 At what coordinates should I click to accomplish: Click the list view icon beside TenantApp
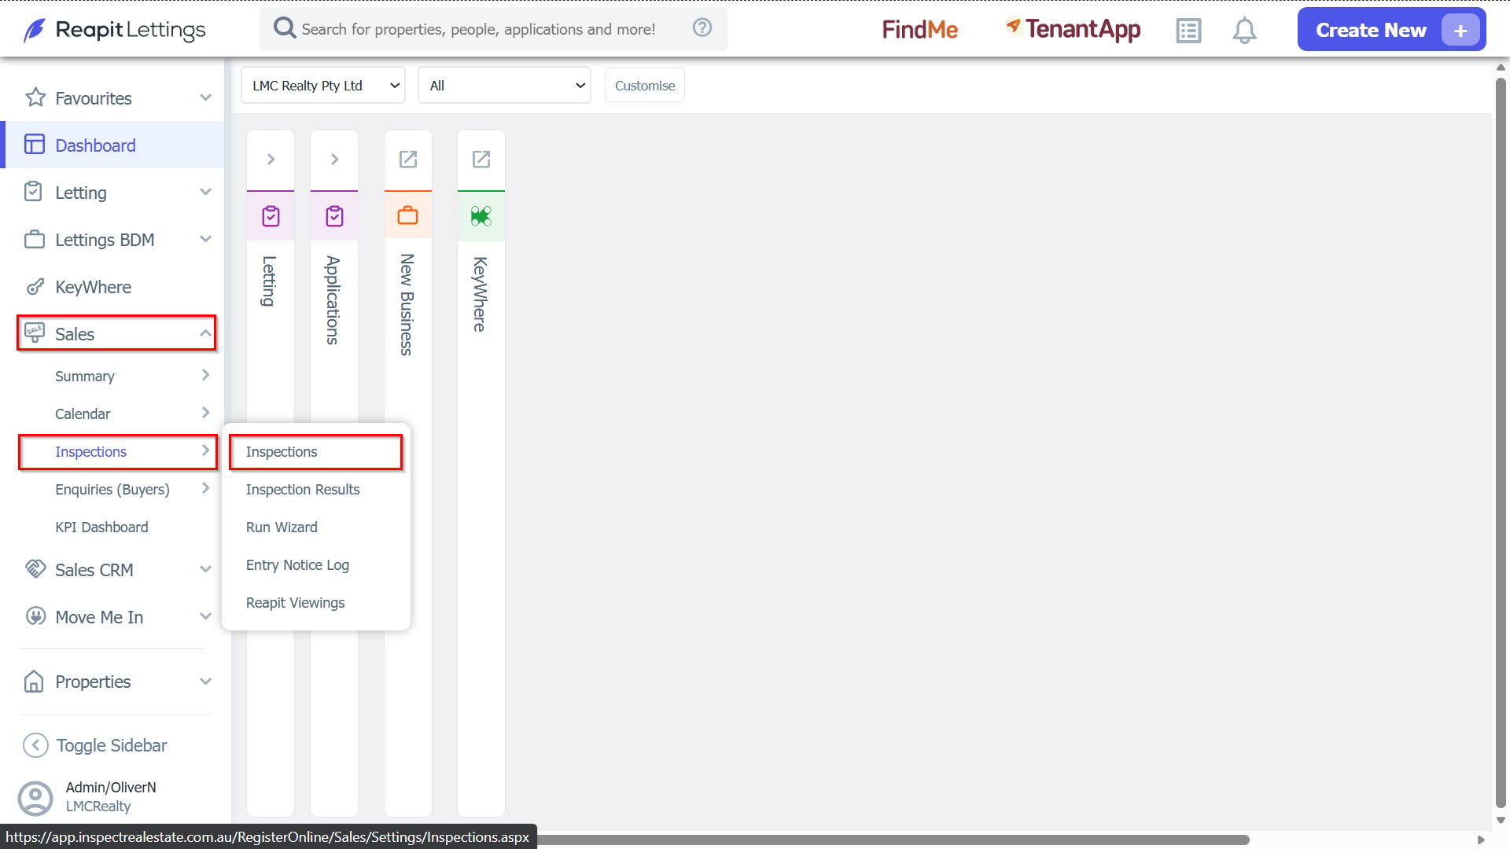[1188, 31]
